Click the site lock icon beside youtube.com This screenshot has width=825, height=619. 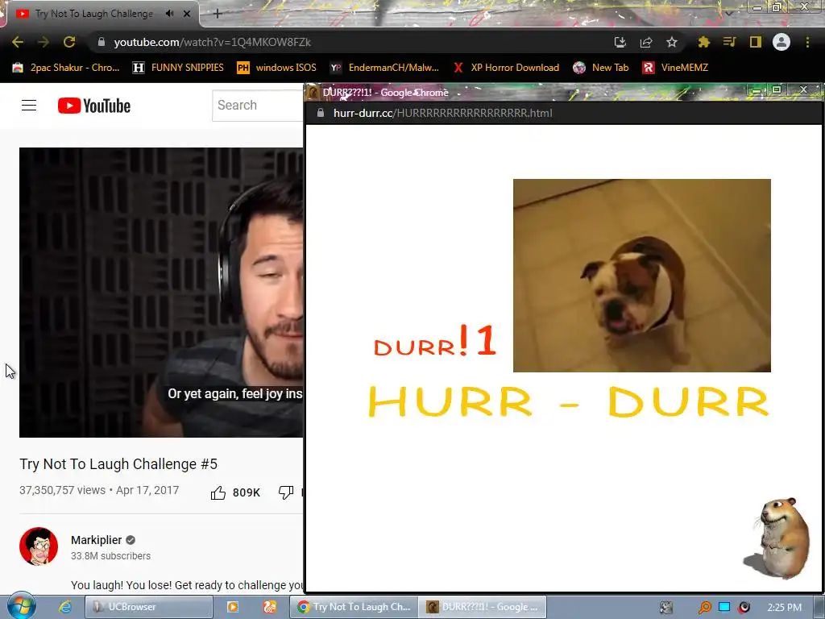102,42
